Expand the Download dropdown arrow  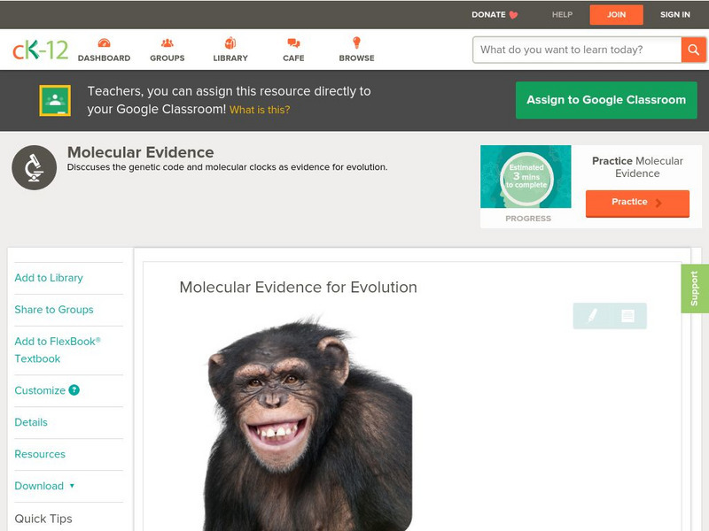72,486
